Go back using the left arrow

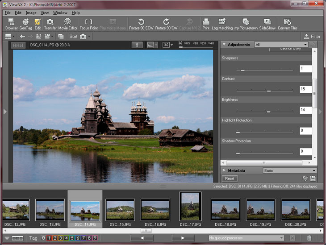(x=22, y=37)
